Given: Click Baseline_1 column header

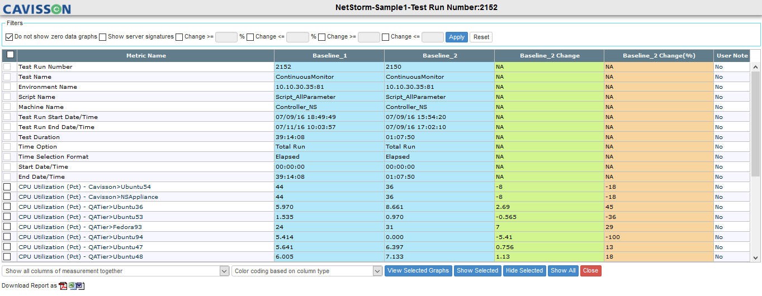Looking at the screenshot, I should coord(329,55).
